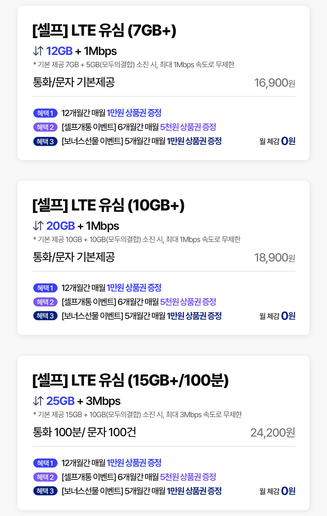Click the data arrows icon beside 20GB
The image size is (327, 516).
(x=38, y=226)
